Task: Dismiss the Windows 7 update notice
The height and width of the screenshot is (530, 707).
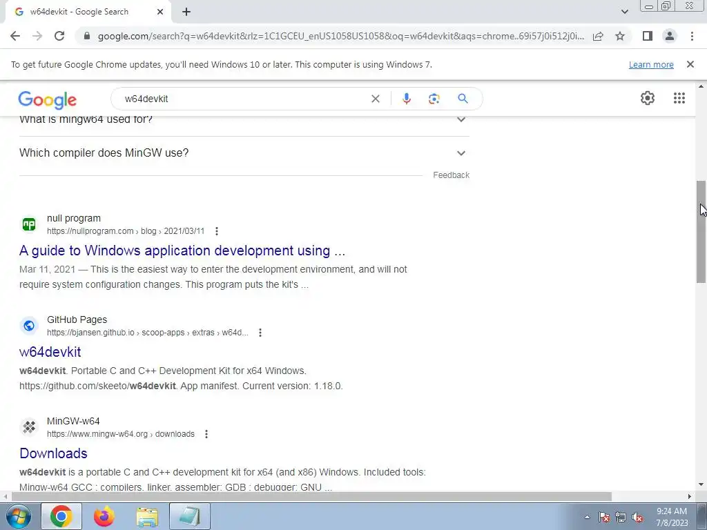Action: coord(690,64)
